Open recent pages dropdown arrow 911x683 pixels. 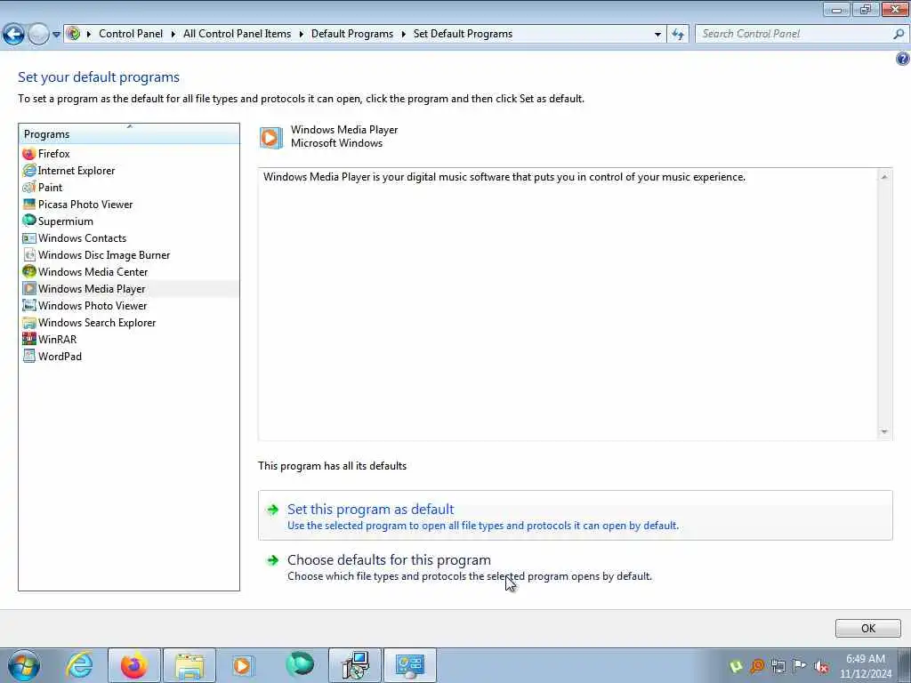click(x=56, y=35)
